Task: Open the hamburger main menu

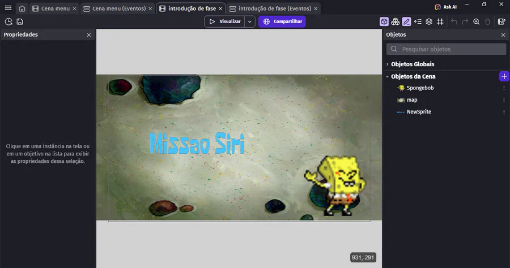Action: pos(8,8)
